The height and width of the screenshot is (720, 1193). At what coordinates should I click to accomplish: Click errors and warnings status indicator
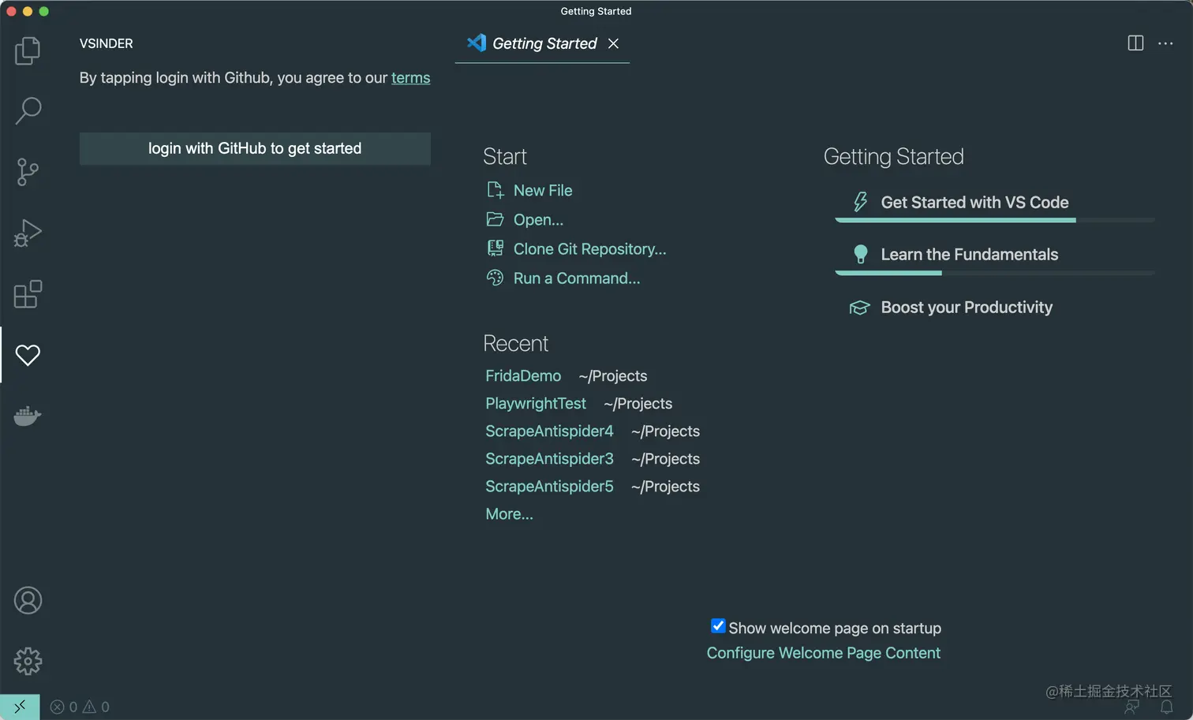click(80, 707)
